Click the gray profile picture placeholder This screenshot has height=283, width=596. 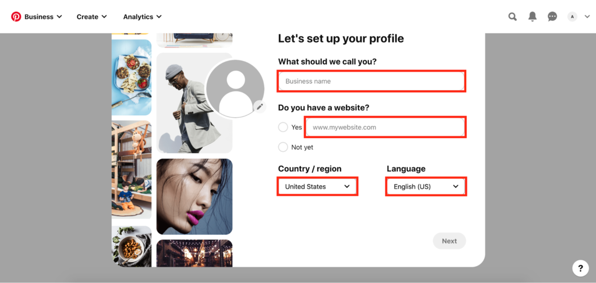(235, 89)
